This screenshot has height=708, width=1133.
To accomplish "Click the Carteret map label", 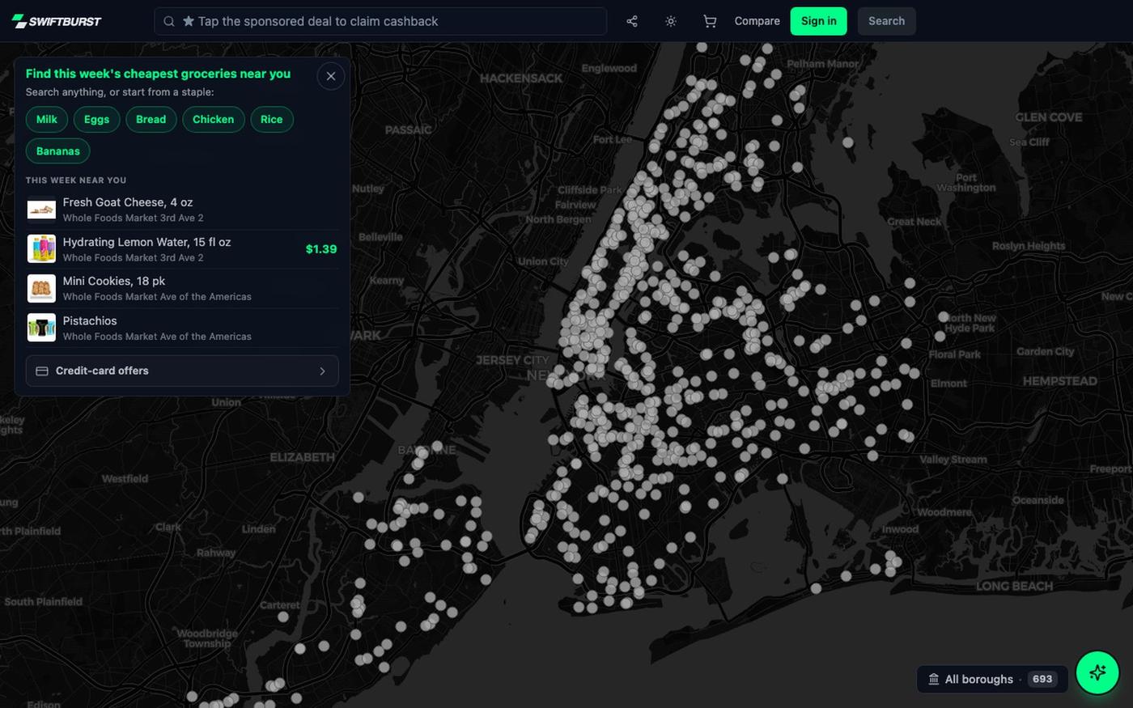I will tap(280, 605).
